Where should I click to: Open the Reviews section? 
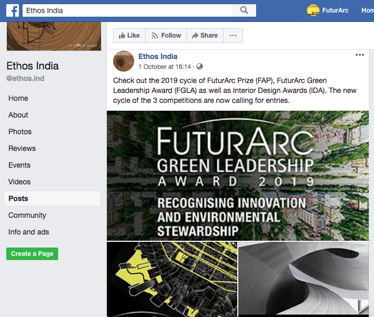tap(22, 148)
